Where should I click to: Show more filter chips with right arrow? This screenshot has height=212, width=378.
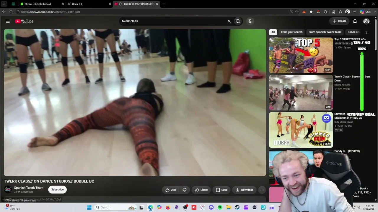[366, 32]
